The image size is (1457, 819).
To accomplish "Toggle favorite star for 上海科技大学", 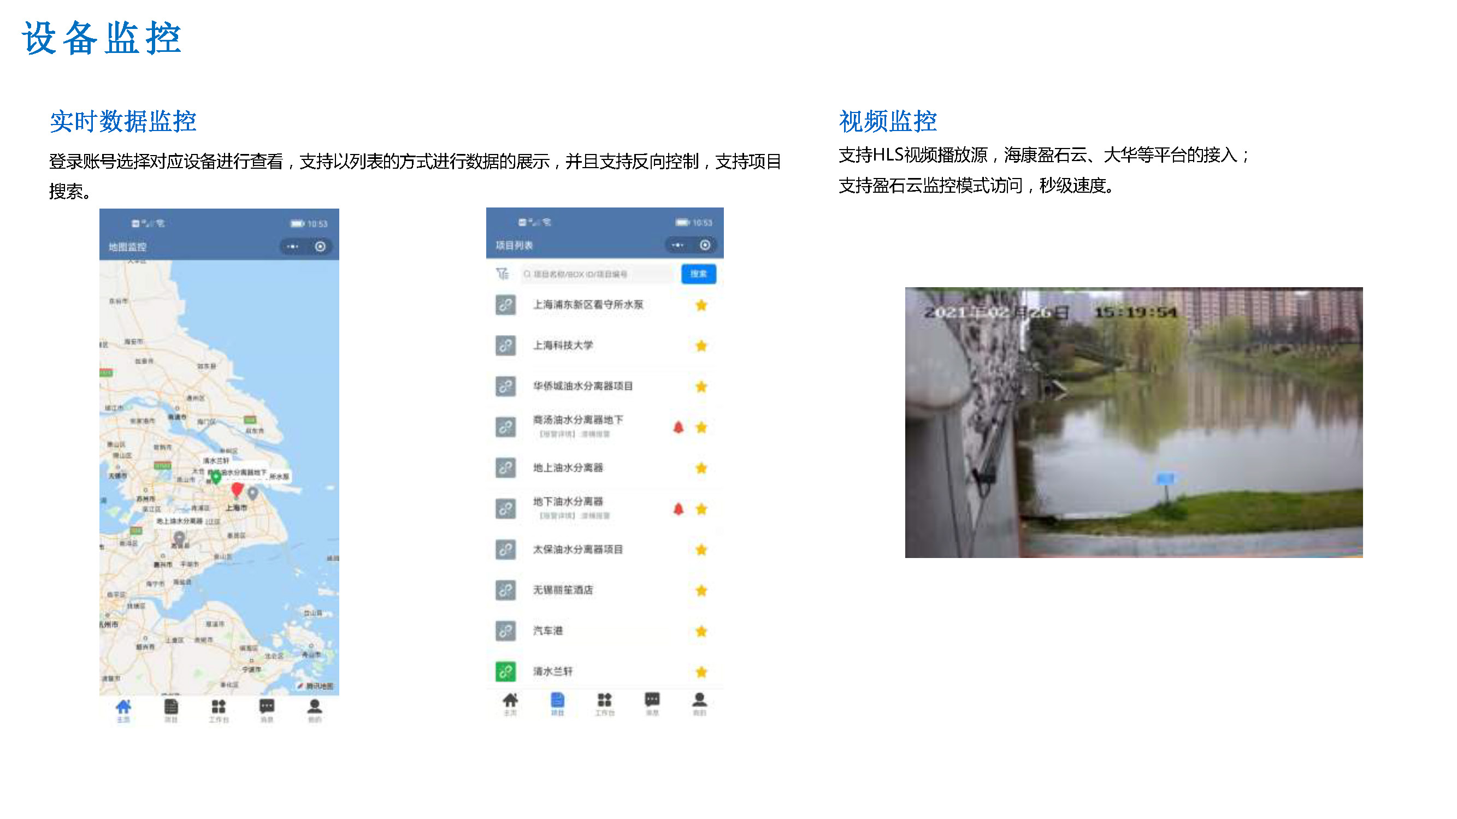I will [701, 346].
